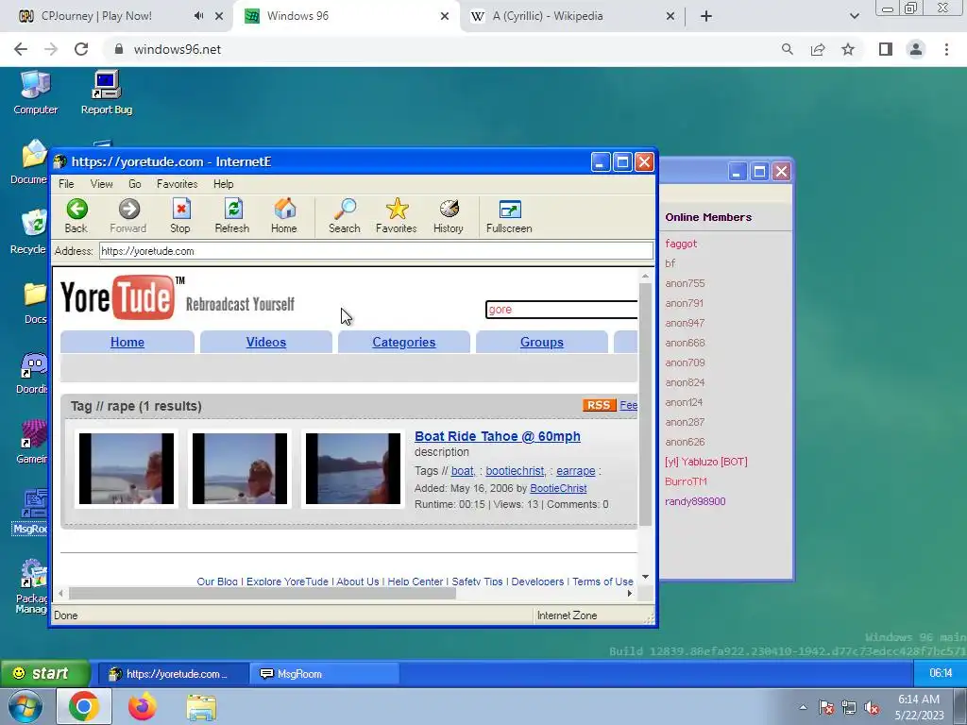This screenshot has width=967, height=725.
Task: Open Chrome three-dot menu
Action: [946, 49]
